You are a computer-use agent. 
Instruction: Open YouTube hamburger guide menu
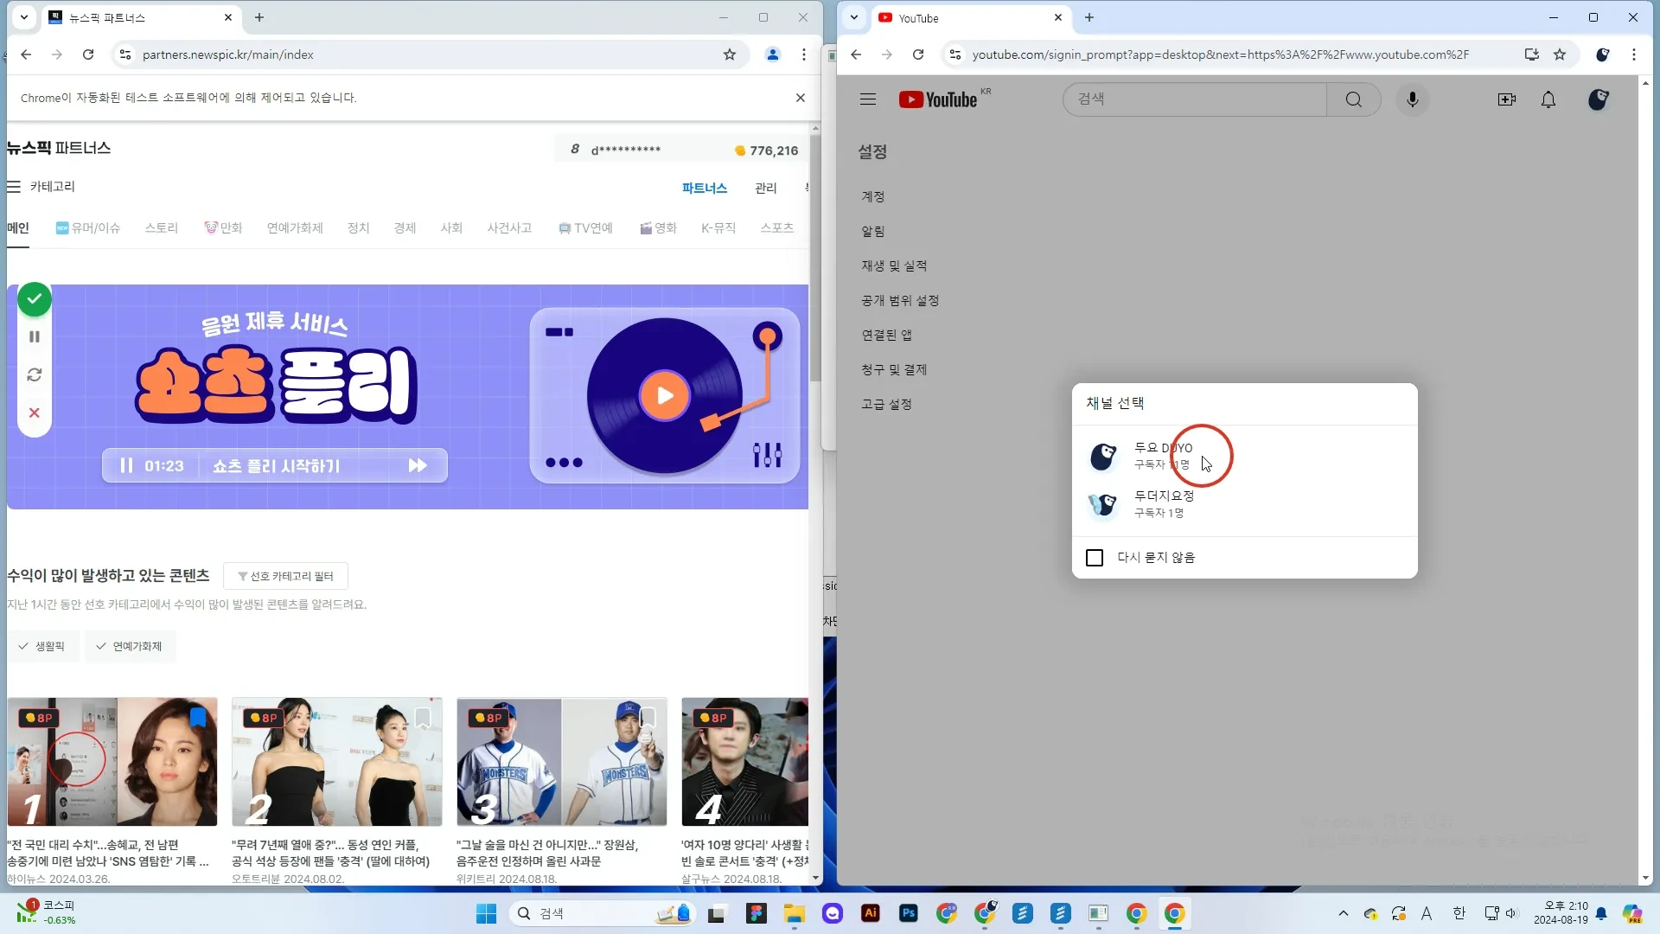pos(868,99)
